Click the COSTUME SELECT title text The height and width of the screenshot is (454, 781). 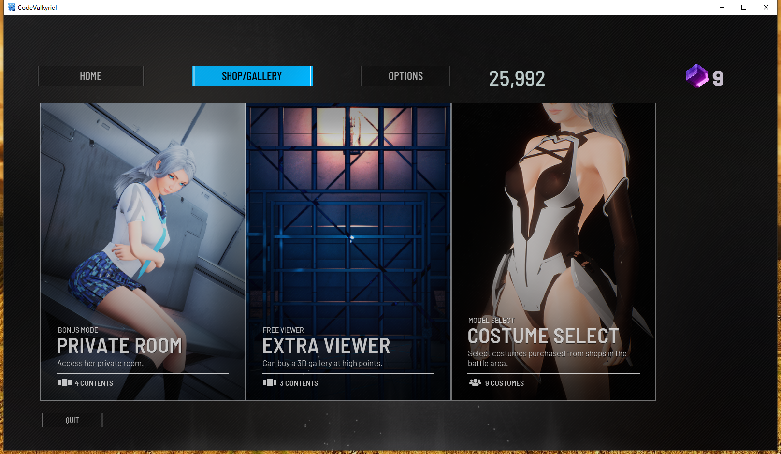pos(543,336)
